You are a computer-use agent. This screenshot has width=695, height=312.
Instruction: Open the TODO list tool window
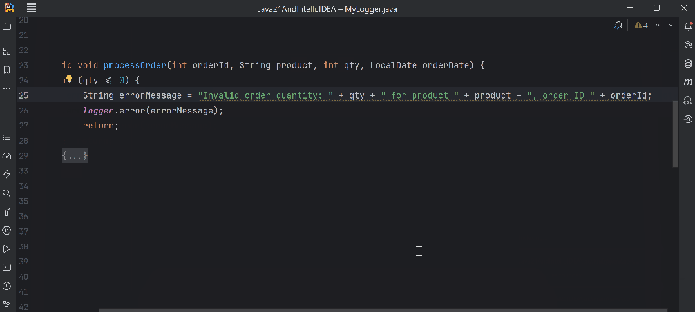tap(6, 137)
